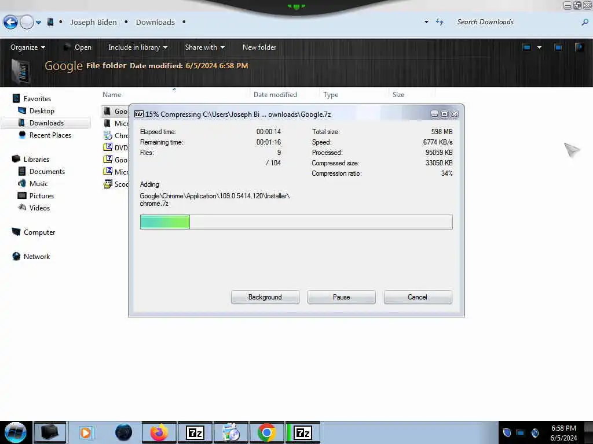This screenshot has width=593, height=444.
Task: Click the greyed-out Forward navigation button
Action: click(27, 23)
